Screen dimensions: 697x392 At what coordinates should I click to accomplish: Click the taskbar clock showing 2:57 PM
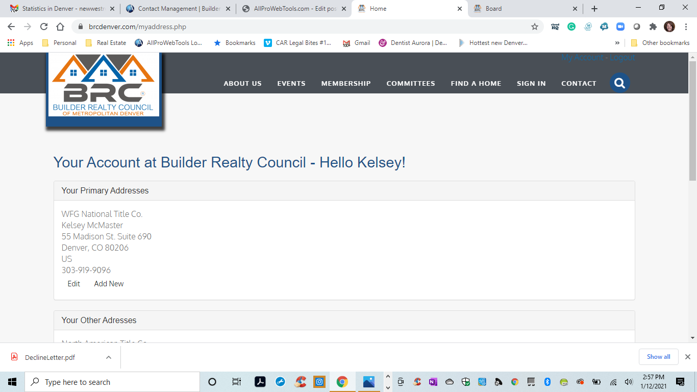click(x=653, y=382)
